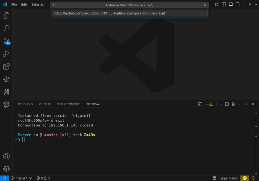The image size is (259, 181).
Task: Switch to the OUTPUT tab
Action: click(45, 104)
